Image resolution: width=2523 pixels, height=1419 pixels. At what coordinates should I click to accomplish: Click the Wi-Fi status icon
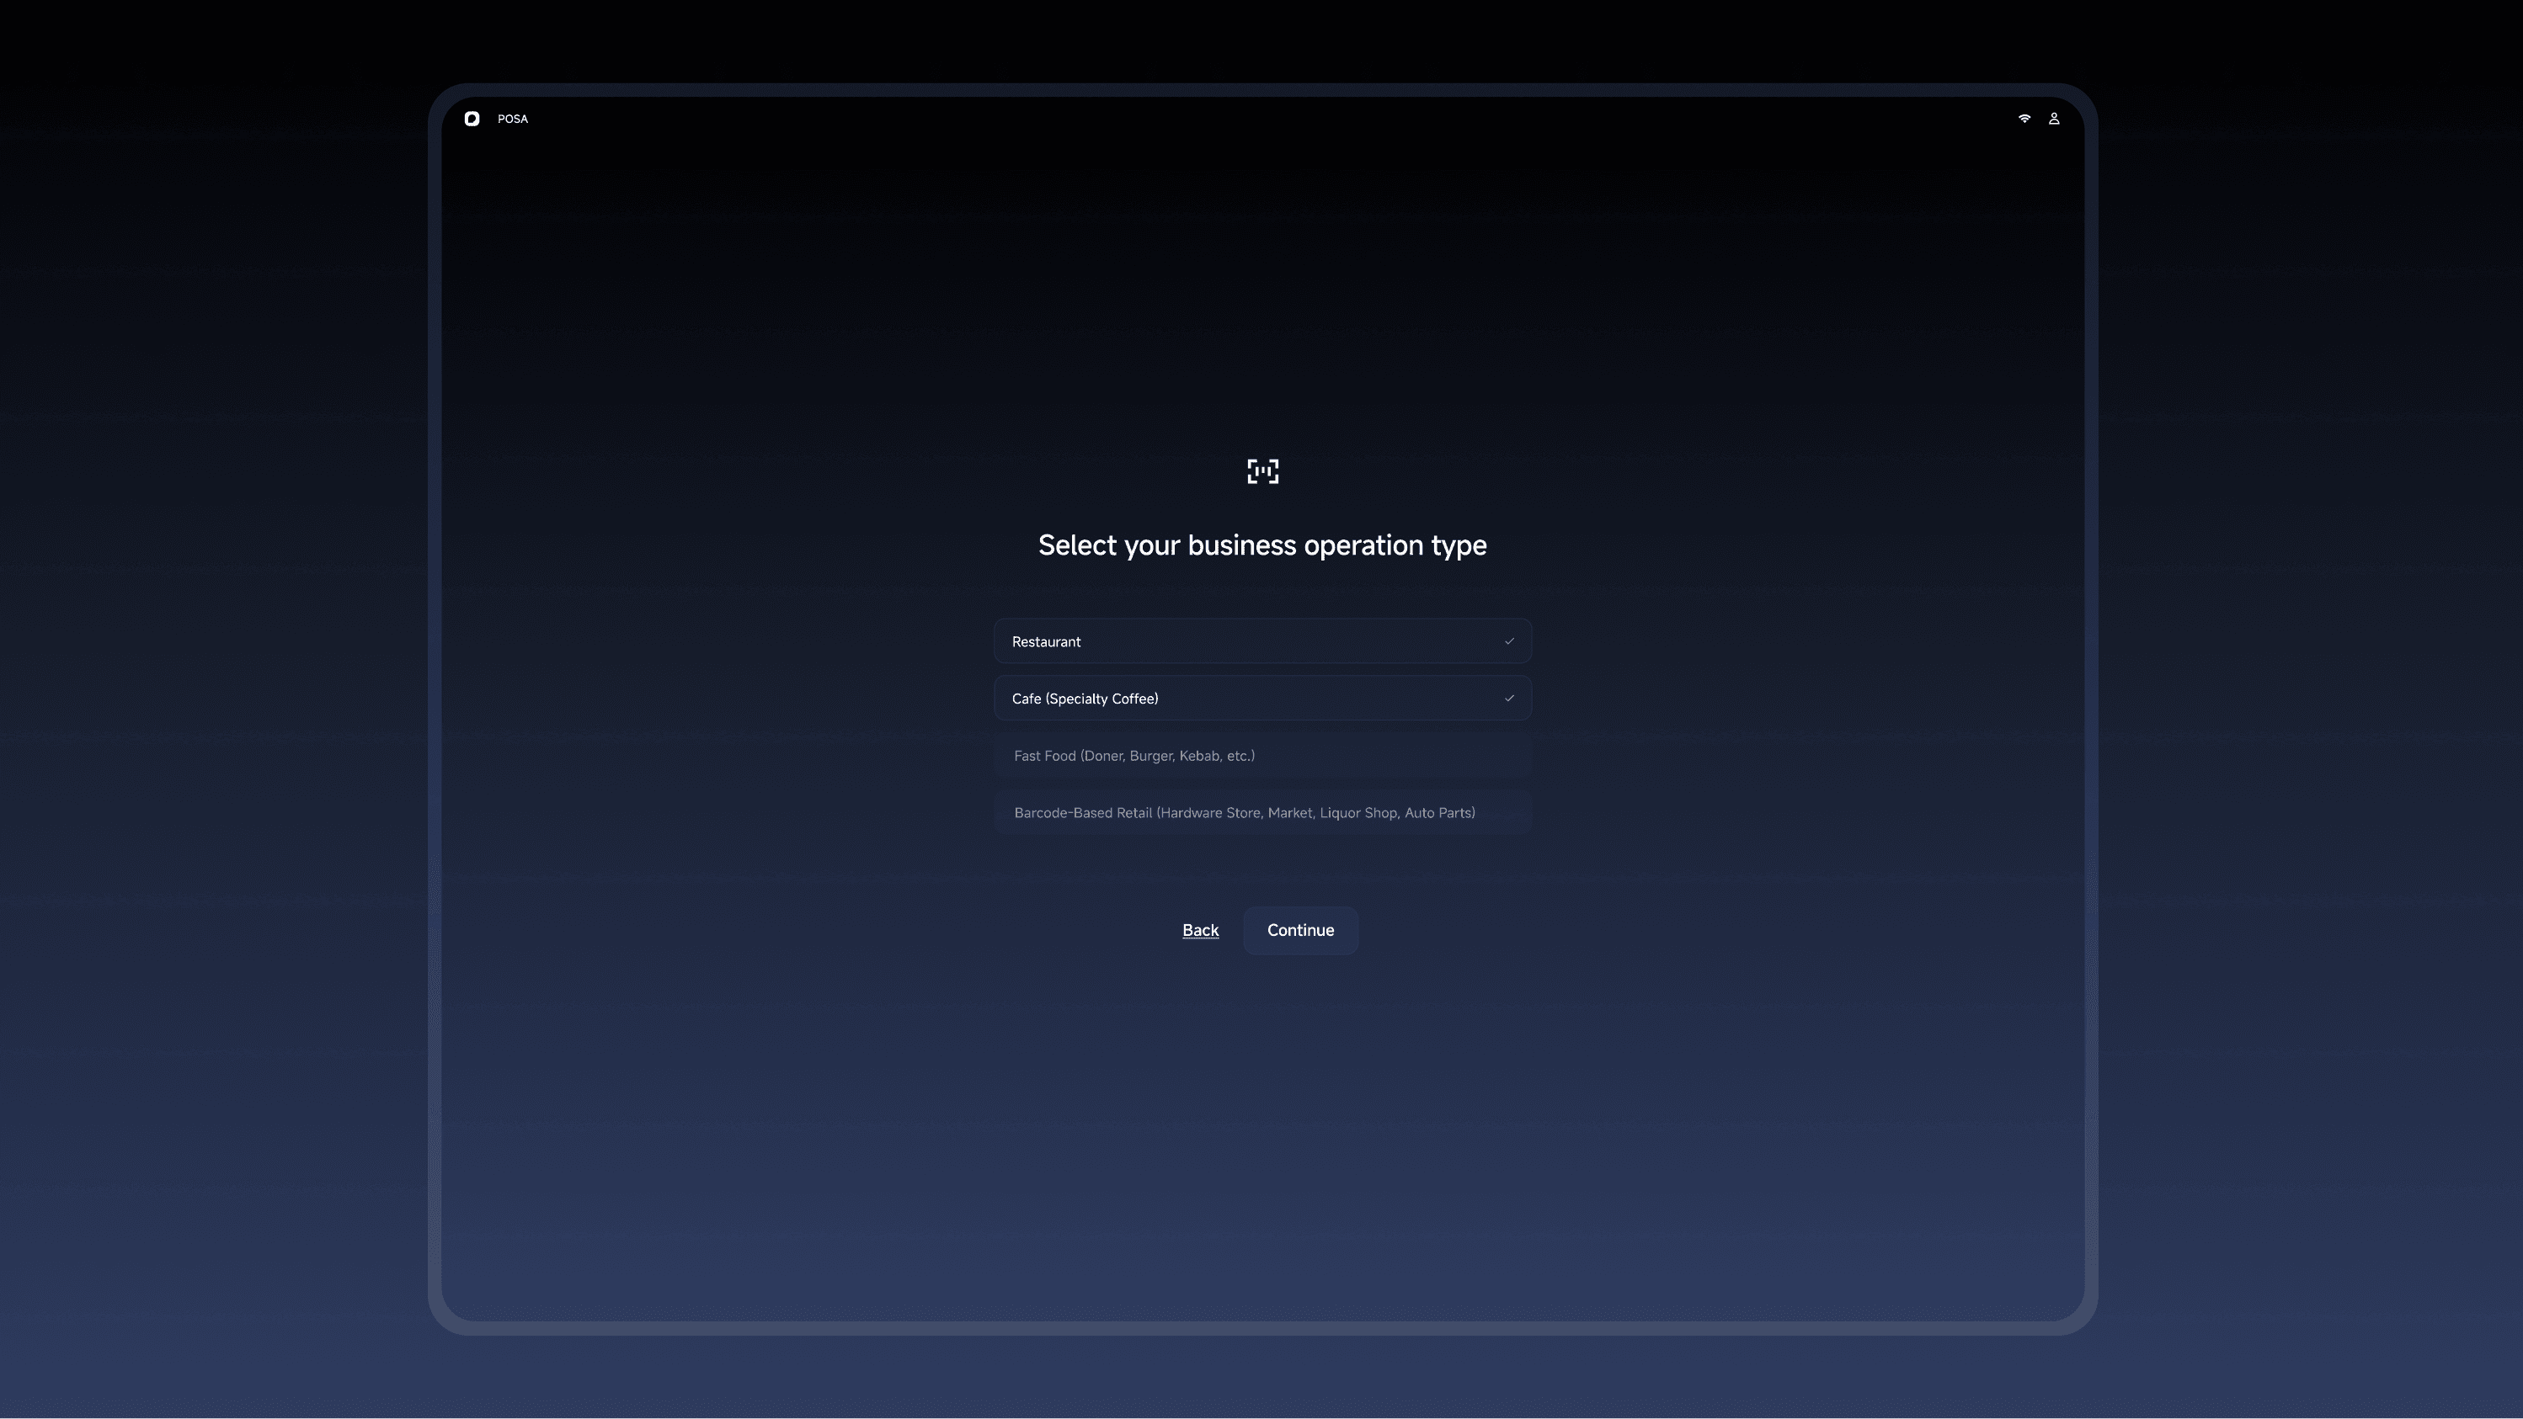point(2024,119)
